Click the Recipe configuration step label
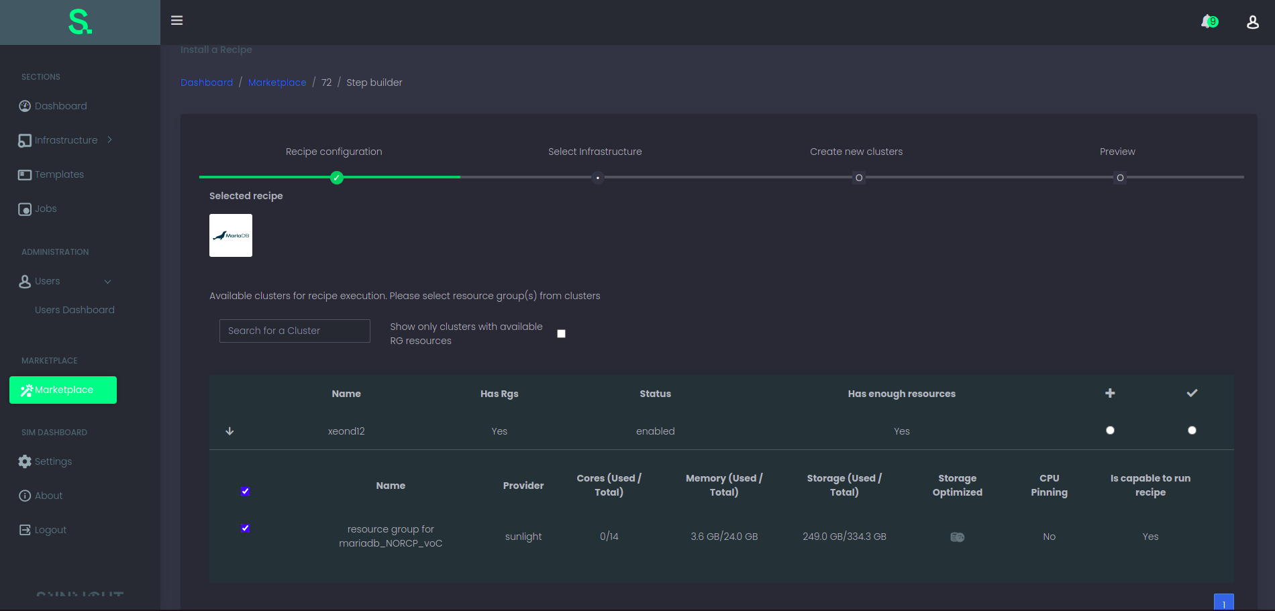 [334, 152]
